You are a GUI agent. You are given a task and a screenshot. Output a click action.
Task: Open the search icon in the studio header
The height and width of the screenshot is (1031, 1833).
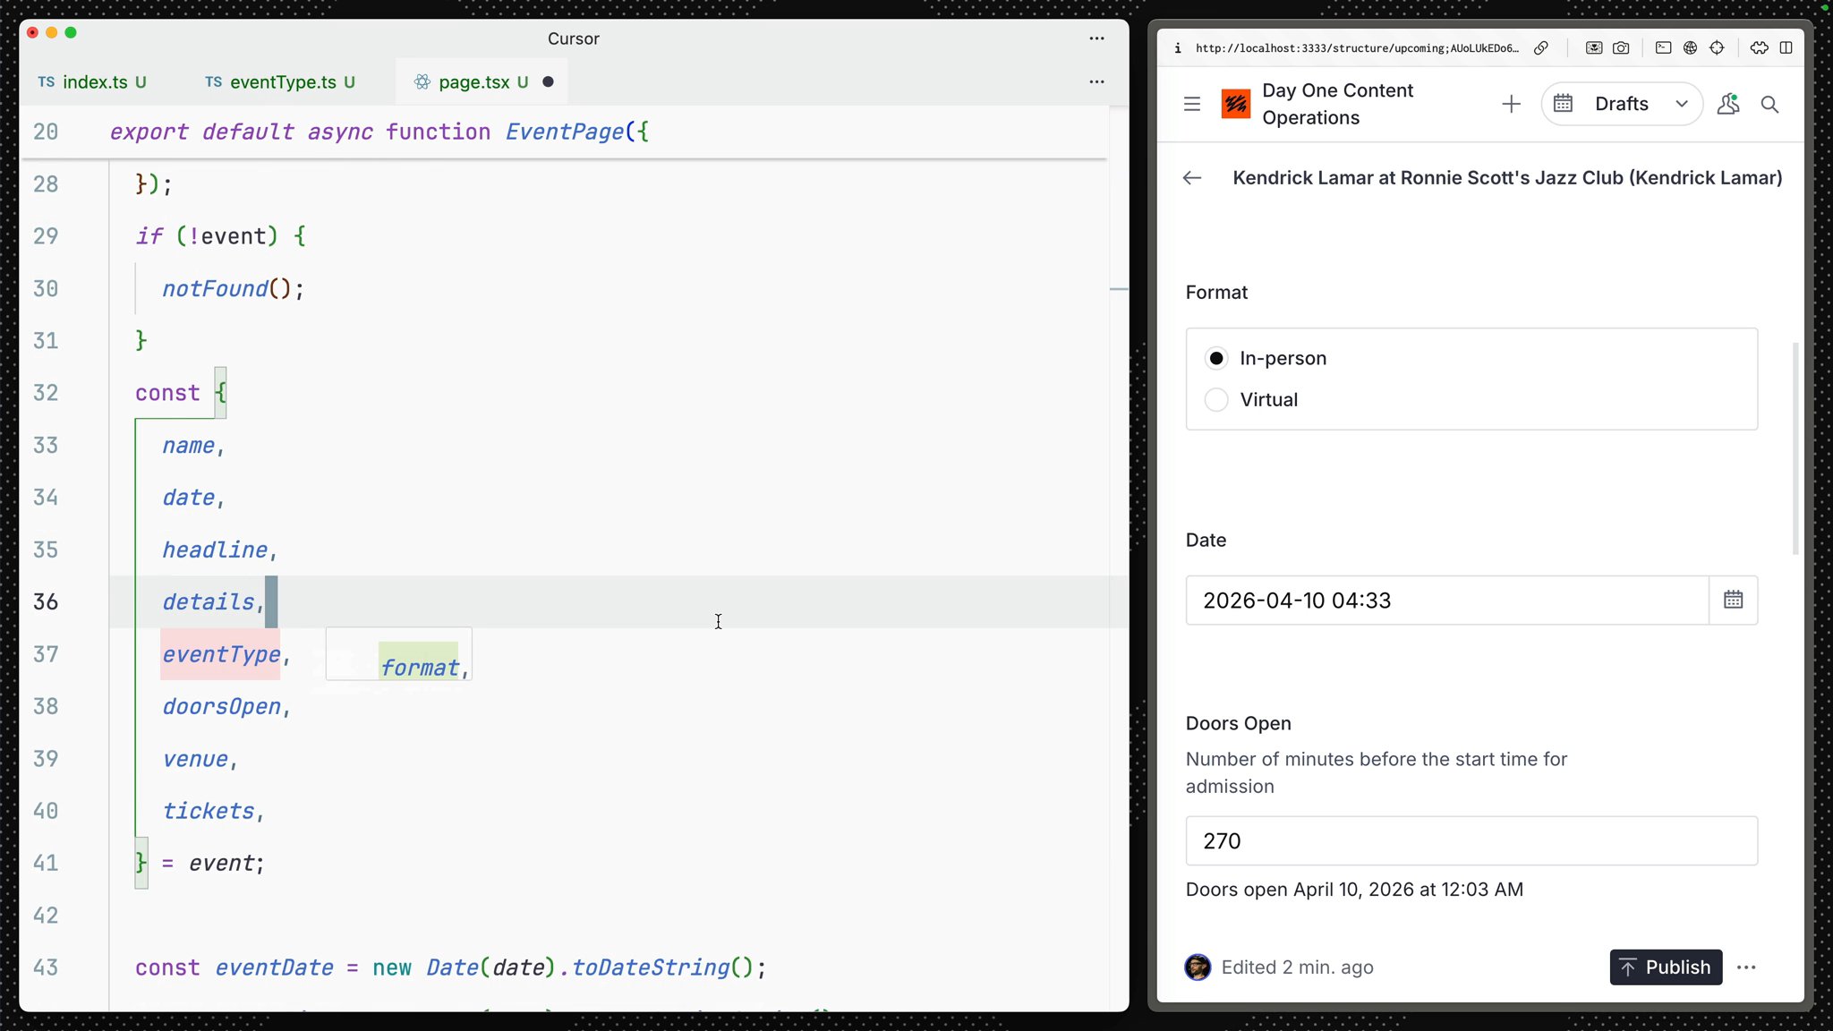[x=1769, y=104]
